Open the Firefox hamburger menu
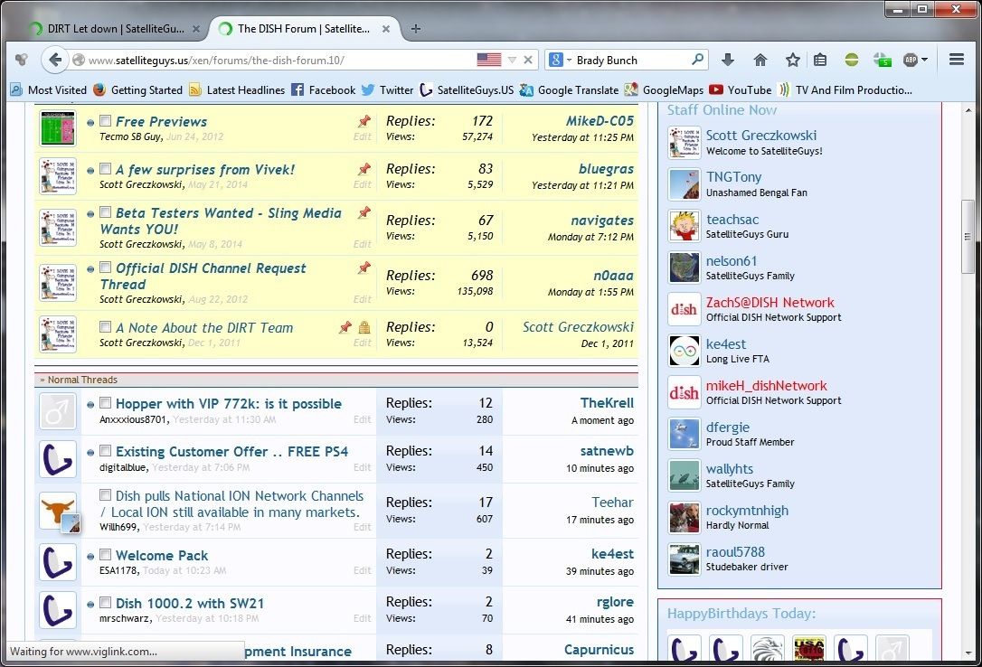Viewport: 982px width, 667px height. click(956, 60)
